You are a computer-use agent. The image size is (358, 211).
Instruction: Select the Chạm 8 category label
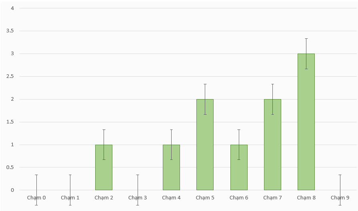(306, 198)
